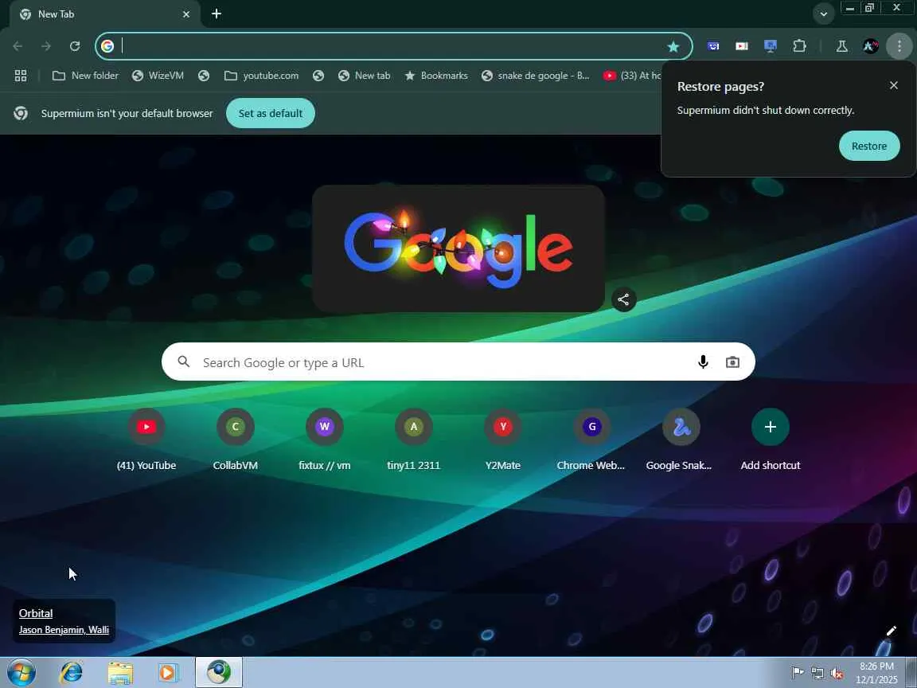
Task: Open the Chrome Web Store shortcut
Action: (x=592, y=440)
